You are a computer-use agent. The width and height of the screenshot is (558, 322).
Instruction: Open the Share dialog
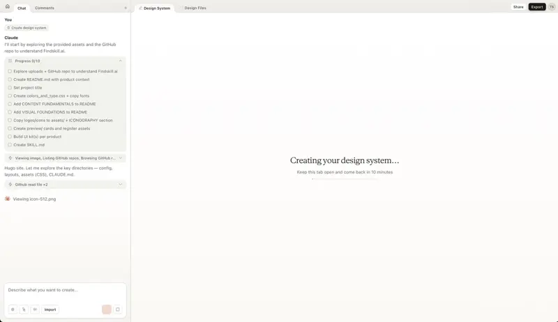coord(518,7)
